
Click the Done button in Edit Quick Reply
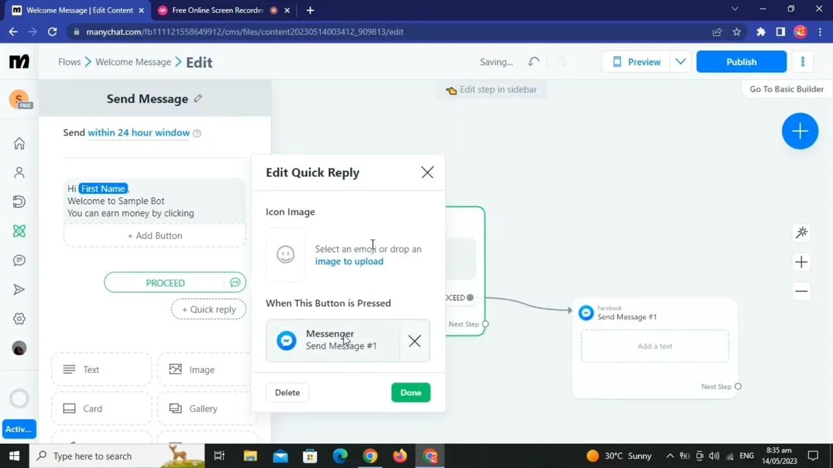[411, 392]
